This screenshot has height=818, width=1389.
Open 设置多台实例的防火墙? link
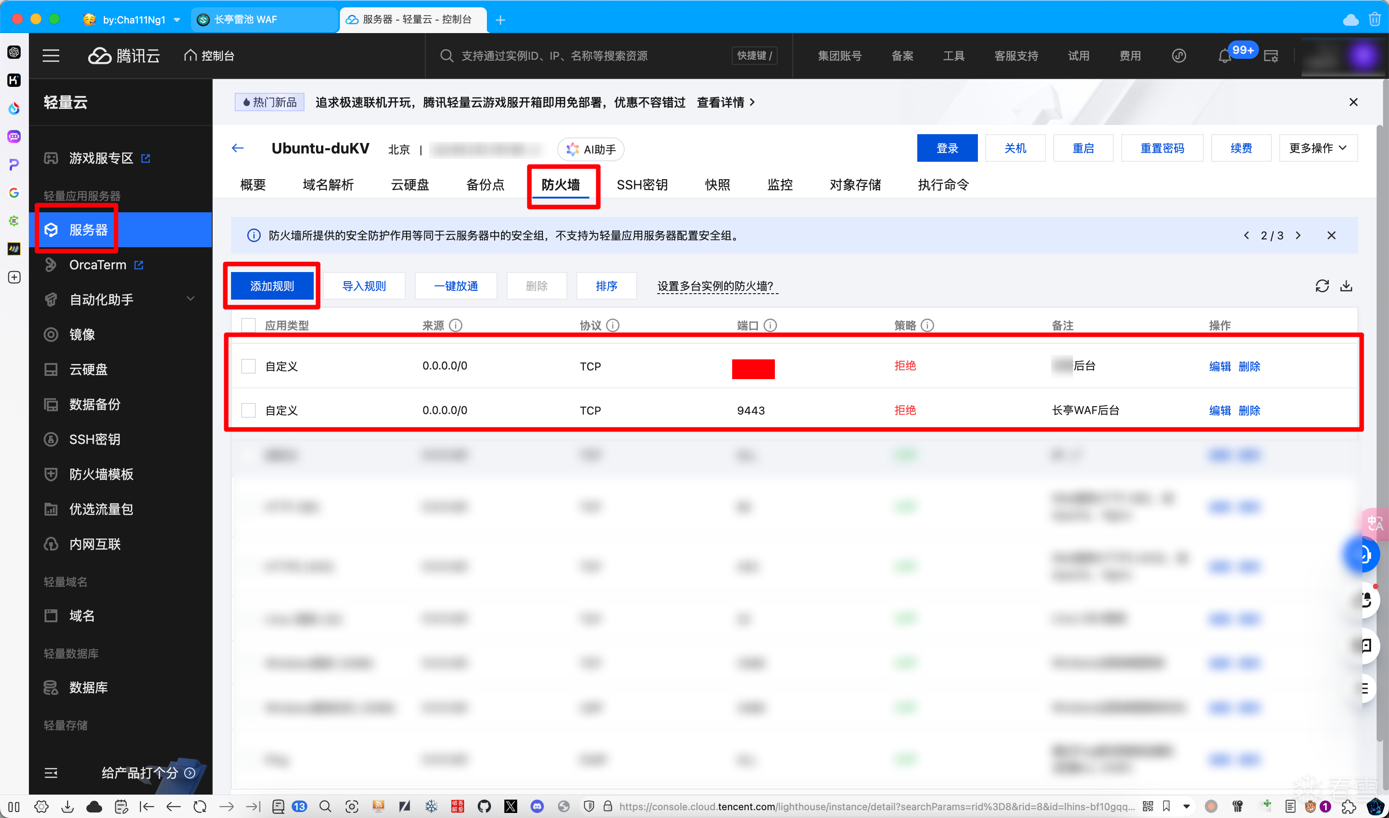click(717, 286)
